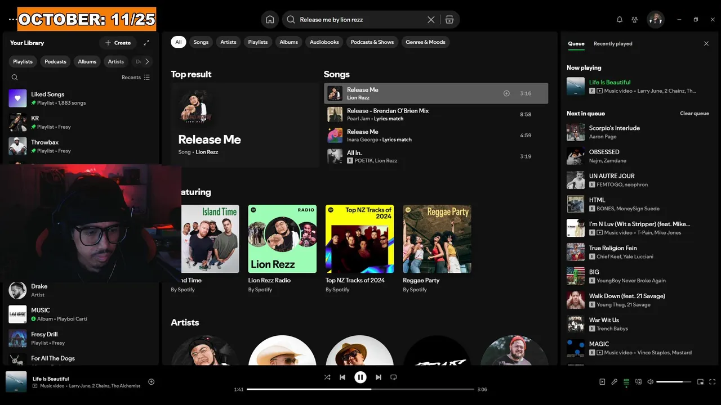This screenshot has height=405, width=721.
Task: Toggle Artists filter in Your Library
Action: point(116,61)
